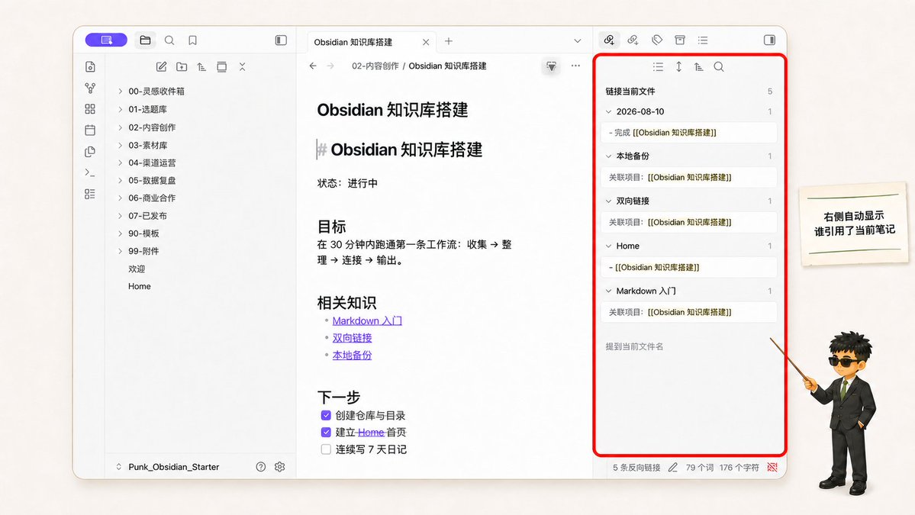Switch to the outgoing links panel tab
915x515 pixels.
pos(633,40)
